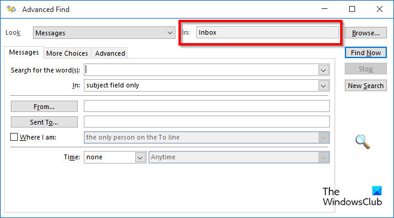The width and height of the screenshot is (394, 218).
Task: Open the subject field only dropdown
Action: [207, 86]
